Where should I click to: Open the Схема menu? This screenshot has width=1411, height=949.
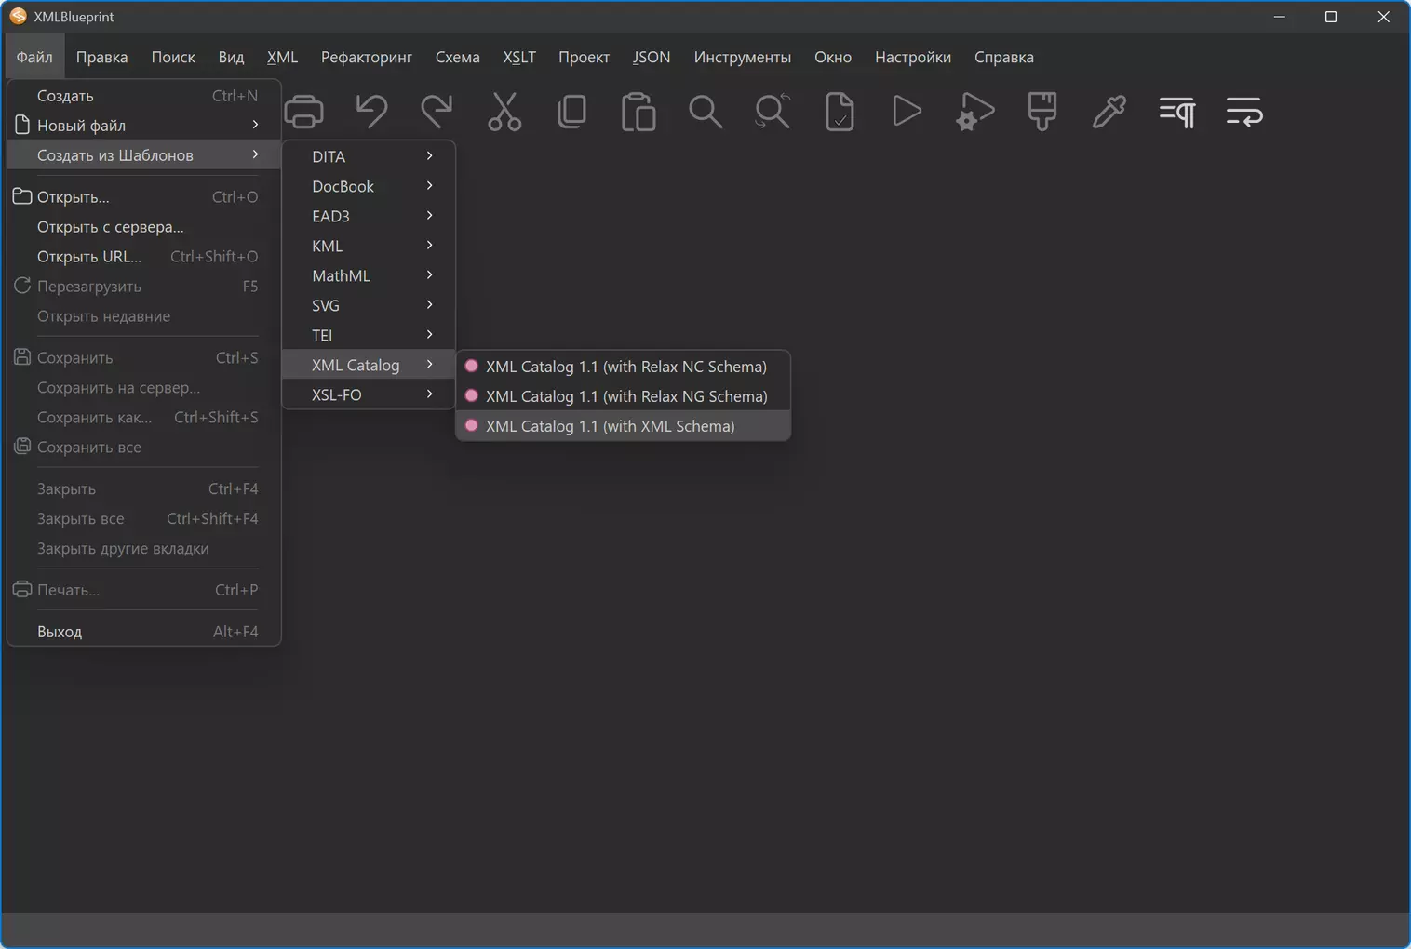458,57
